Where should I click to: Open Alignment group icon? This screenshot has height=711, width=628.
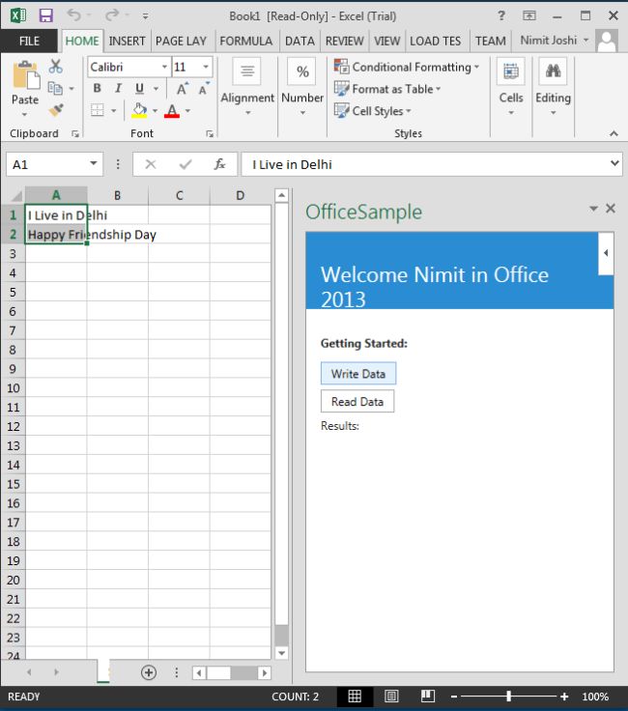pyautogui.click(x=247, y=71)
